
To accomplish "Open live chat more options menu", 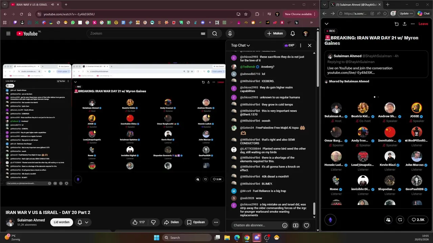I will click(300, 45).
